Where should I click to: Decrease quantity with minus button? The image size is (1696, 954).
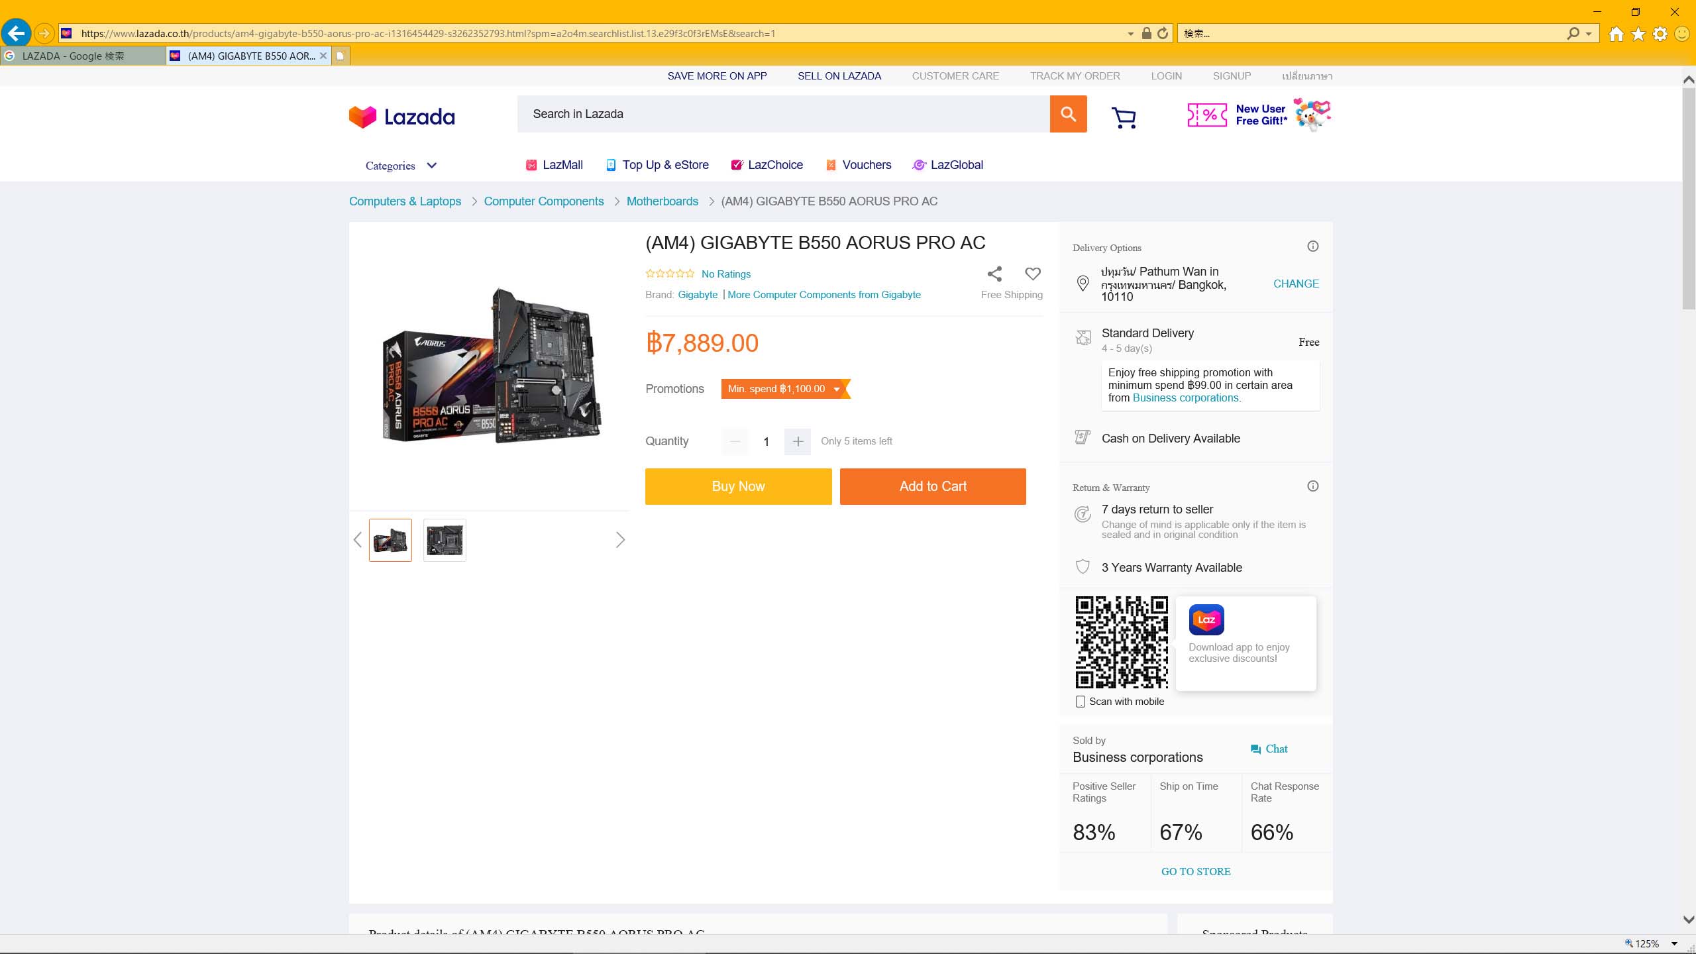tap(735, 441)
